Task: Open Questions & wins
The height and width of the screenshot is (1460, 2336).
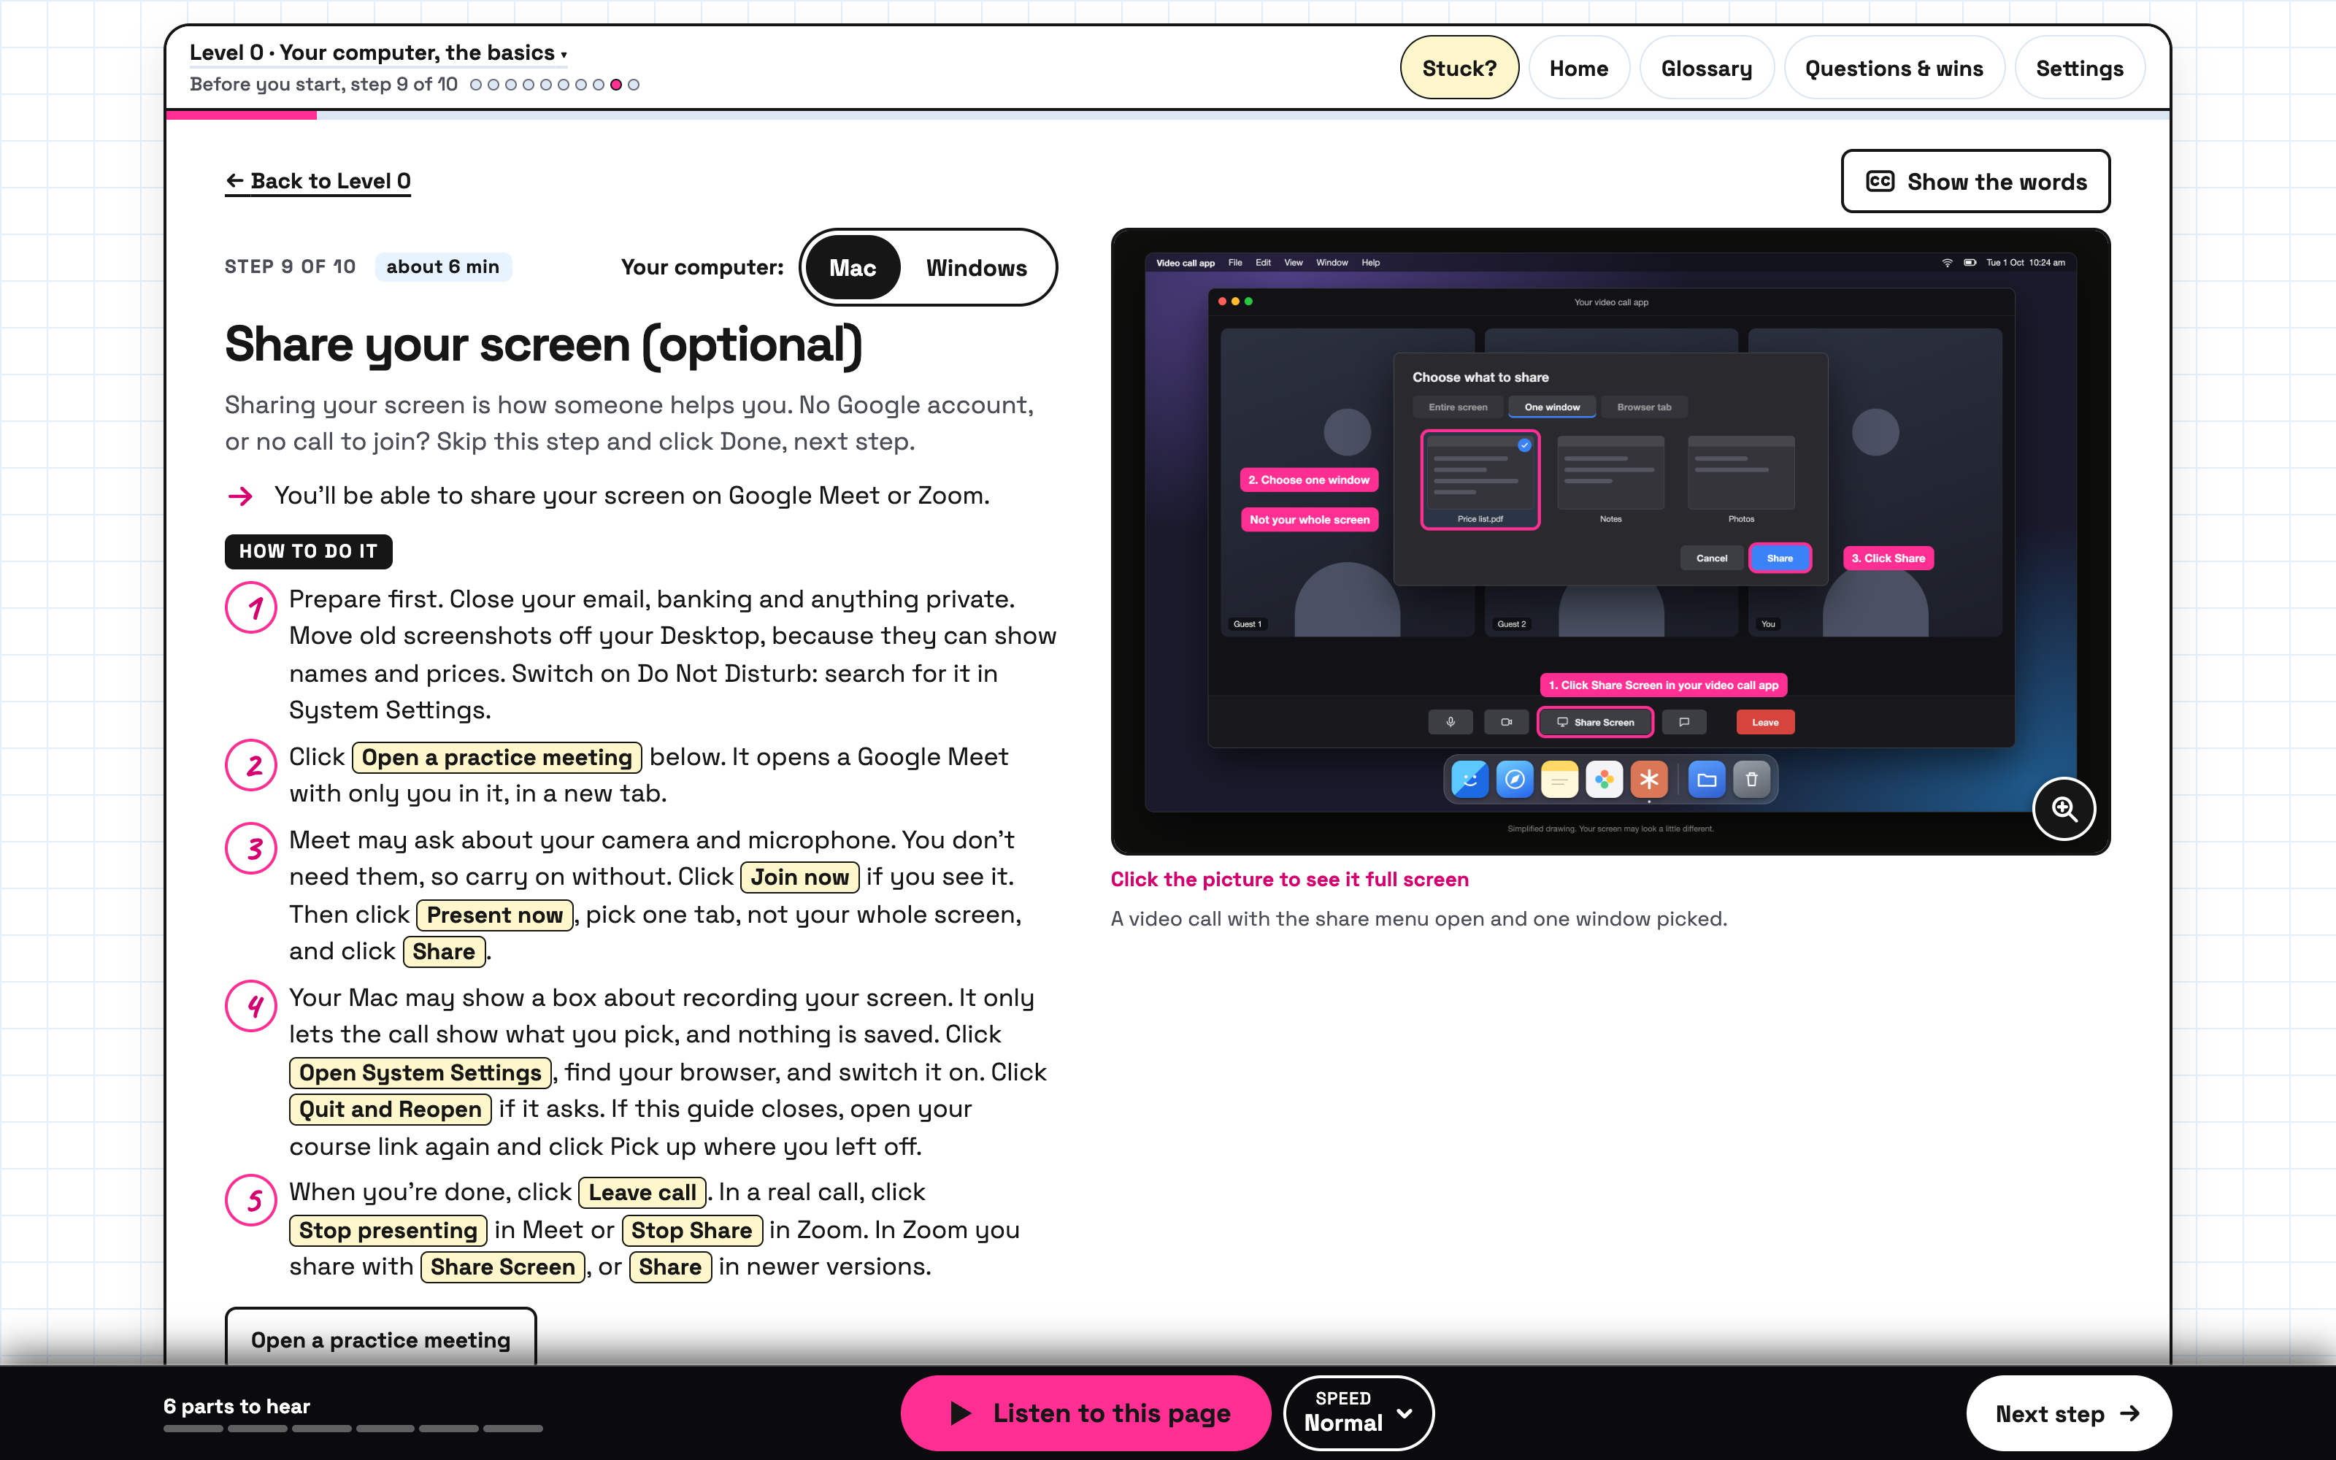Action: (1894, 69)
